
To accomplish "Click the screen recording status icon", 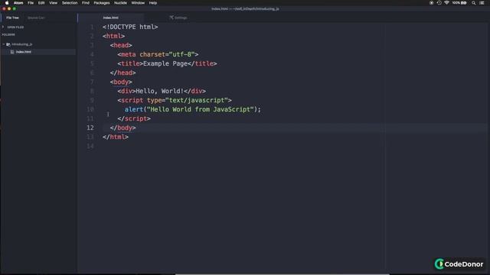I will (x=432, y=3).
